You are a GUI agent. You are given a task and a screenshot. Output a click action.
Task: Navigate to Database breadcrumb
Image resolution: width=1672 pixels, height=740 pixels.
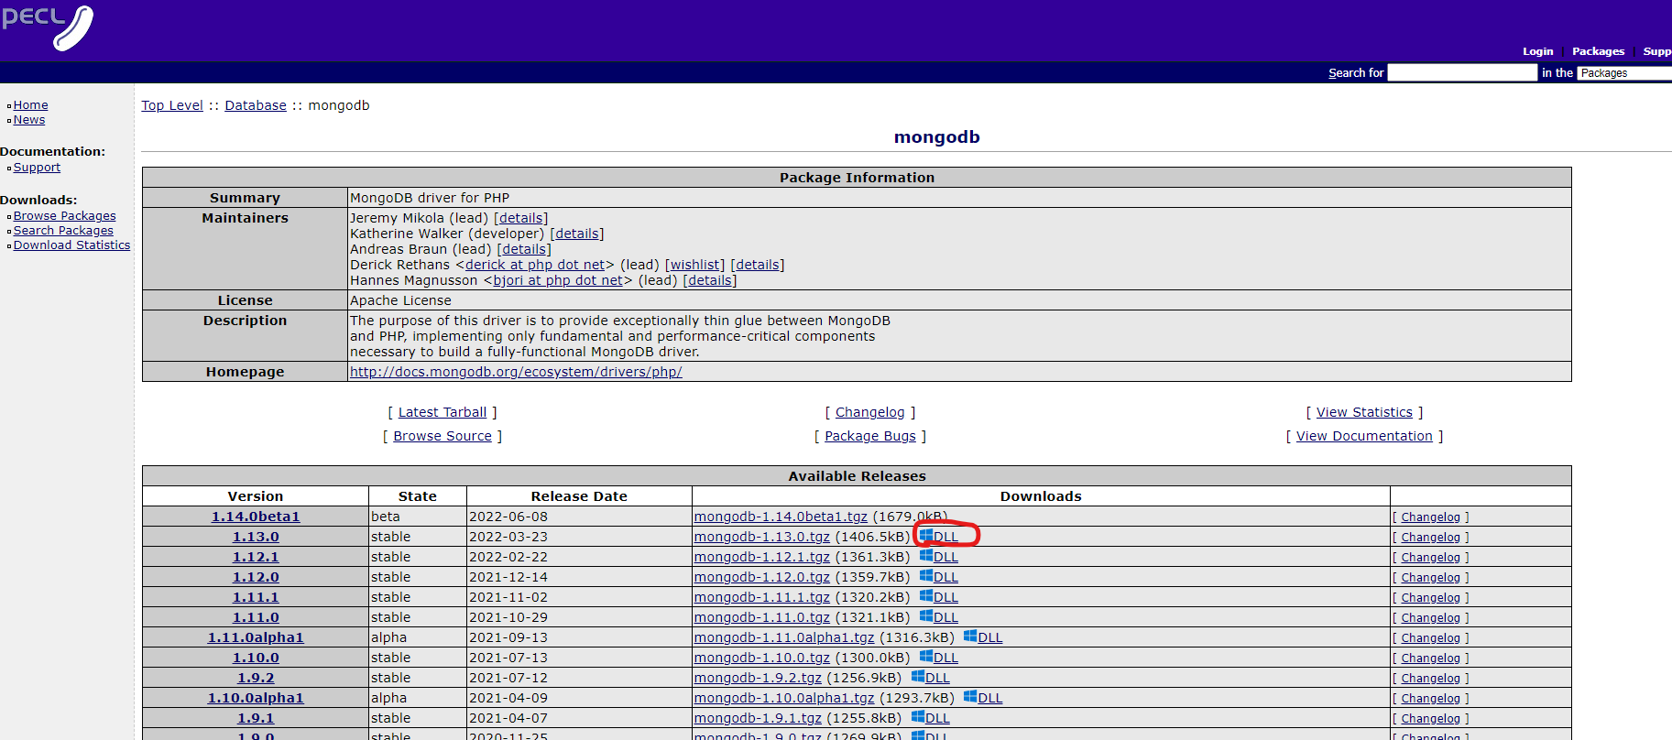click(256, 105)
